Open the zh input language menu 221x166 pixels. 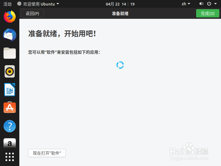tap(186, 4)
